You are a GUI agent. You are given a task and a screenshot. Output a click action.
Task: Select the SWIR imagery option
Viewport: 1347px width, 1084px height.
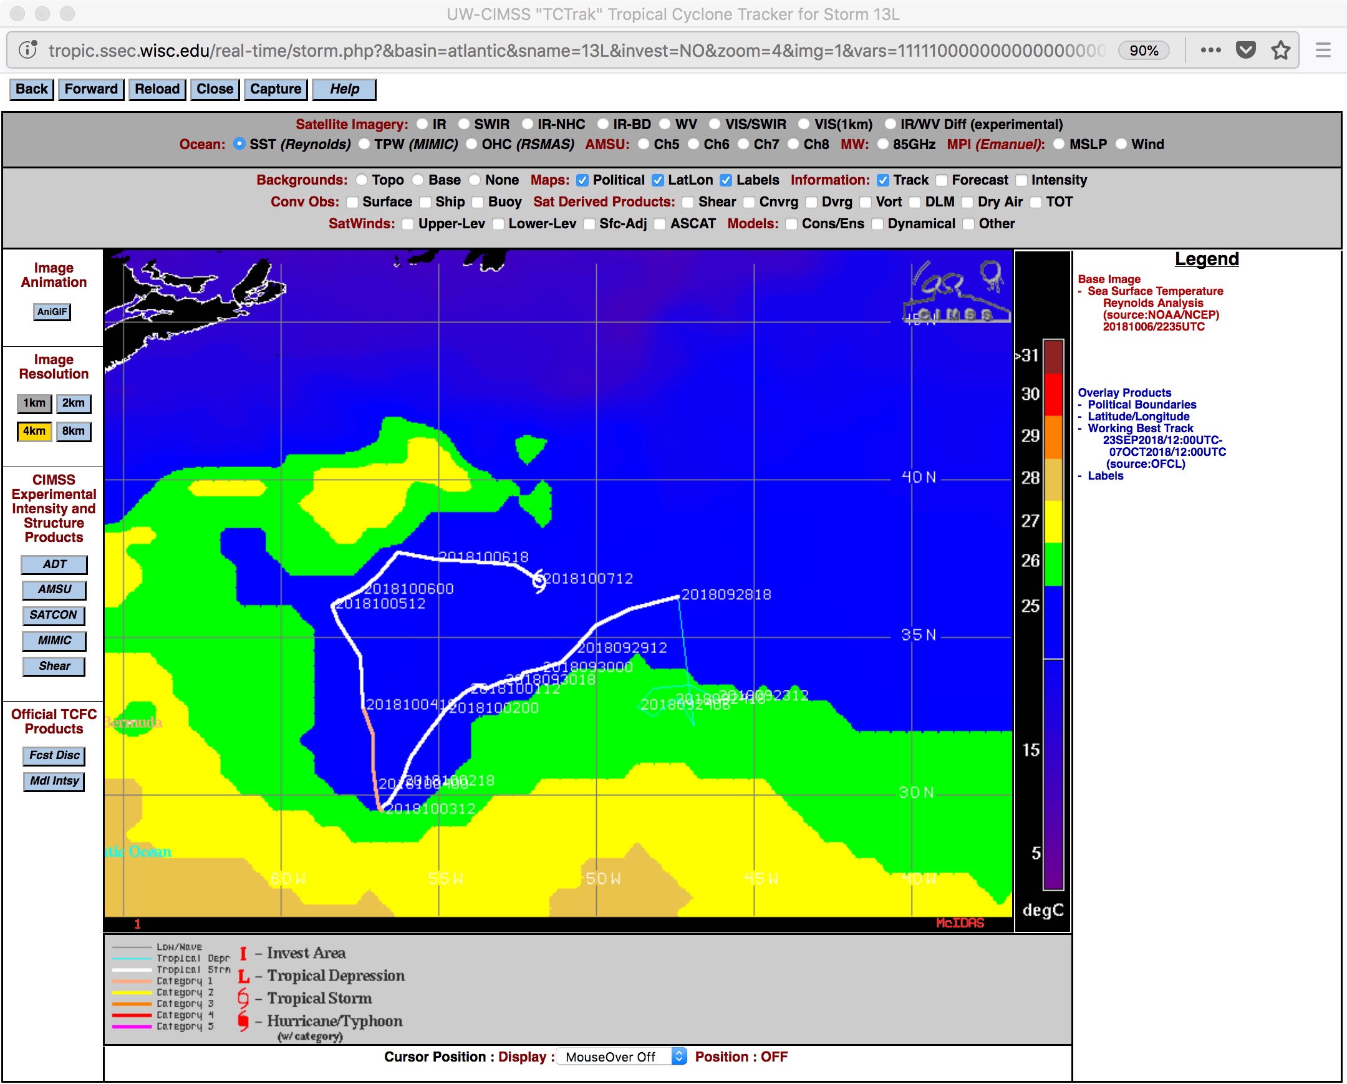tap(463, 124)
